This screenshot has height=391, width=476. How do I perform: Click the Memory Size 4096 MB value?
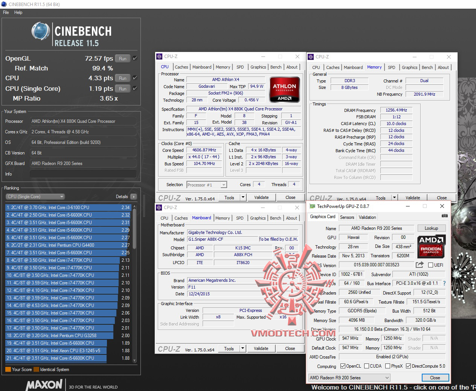click(x=357, y=320)
